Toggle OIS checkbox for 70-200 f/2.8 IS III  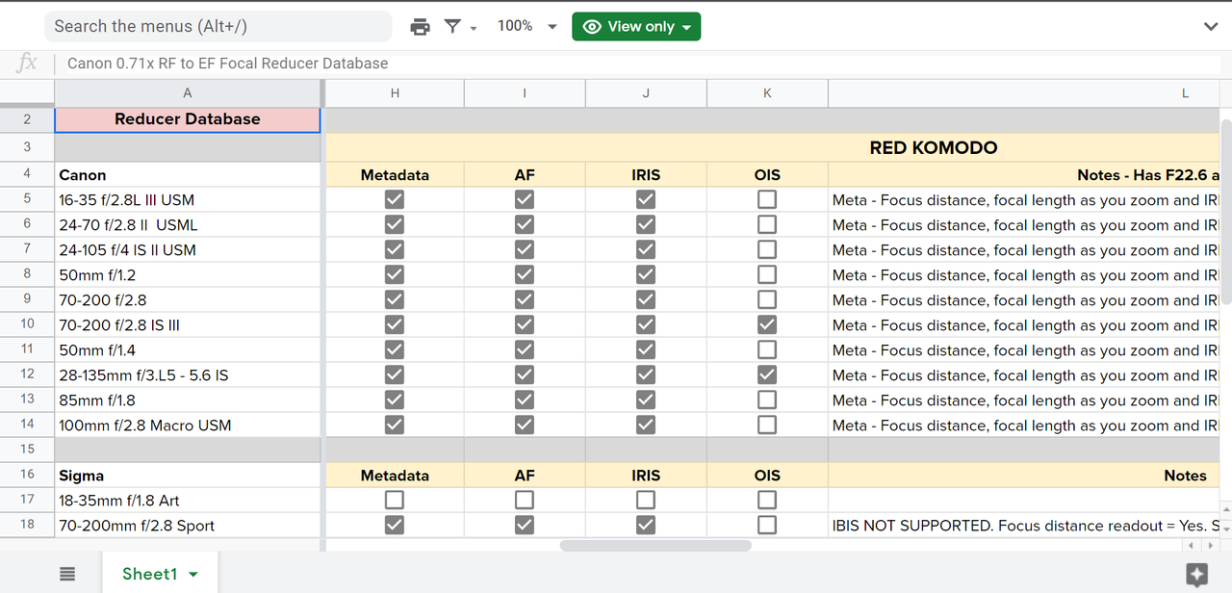[767, 324]
